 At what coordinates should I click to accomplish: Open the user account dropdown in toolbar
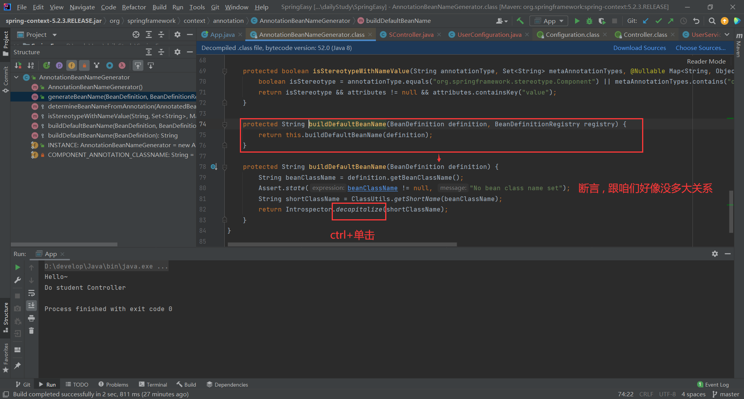click(x=502, y=21)
